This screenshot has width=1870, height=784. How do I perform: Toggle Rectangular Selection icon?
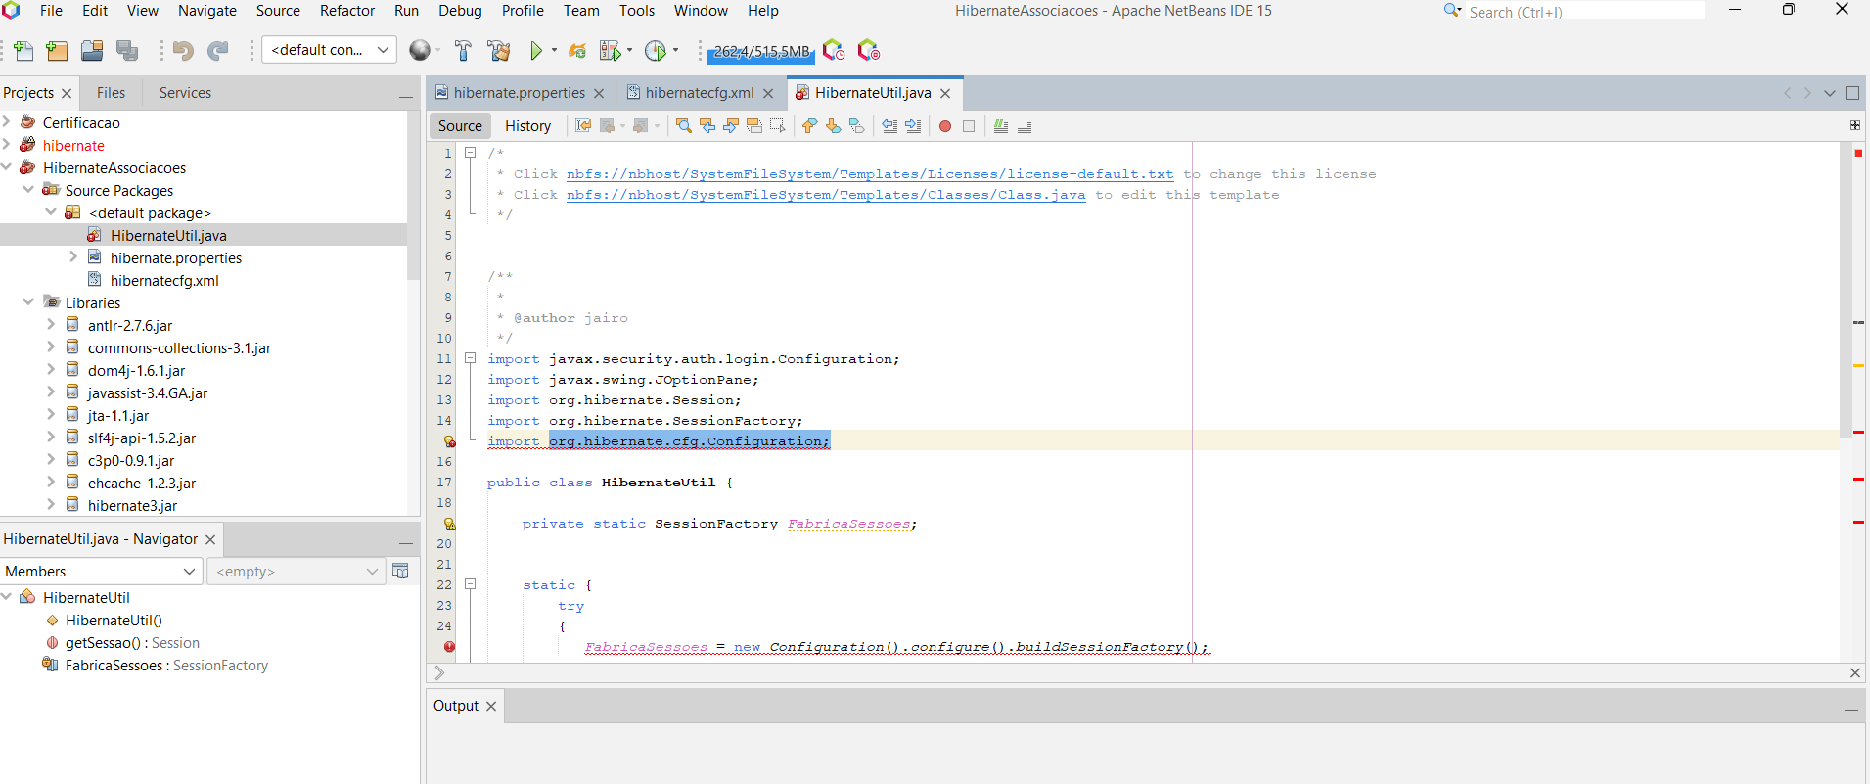click(x=778, y=126)
